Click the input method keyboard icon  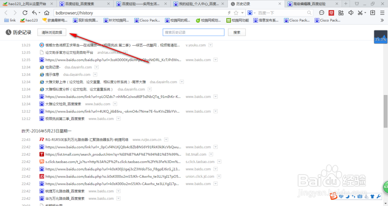click(x=360, y=196)
